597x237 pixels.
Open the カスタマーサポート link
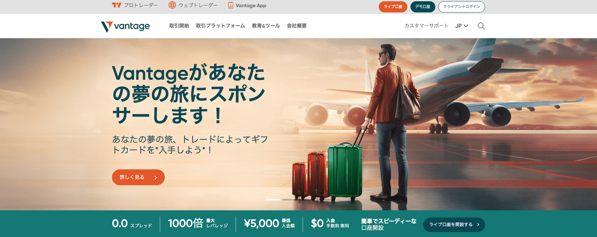[x=426, y=26]
